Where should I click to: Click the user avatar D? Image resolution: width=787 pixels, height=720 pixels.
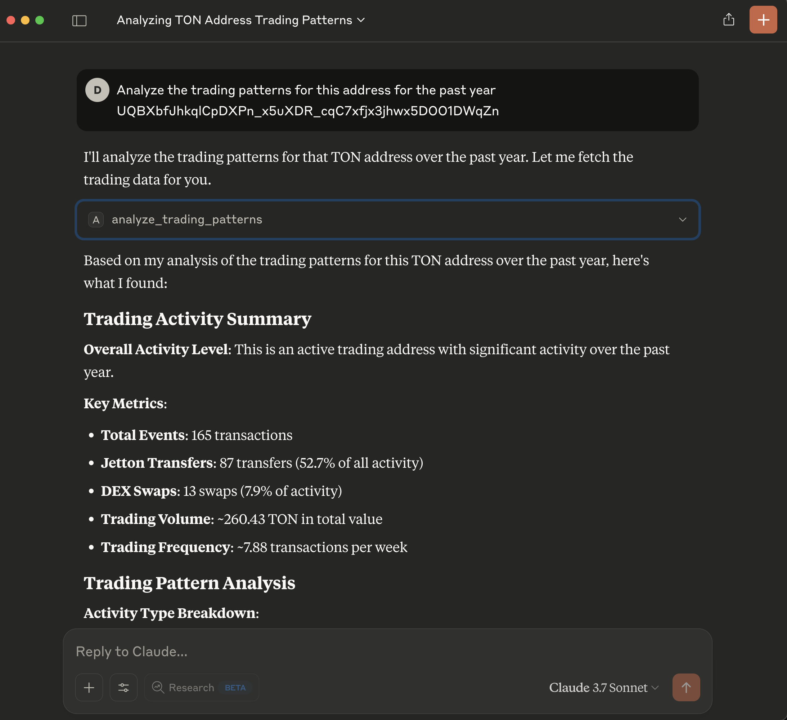tap(97, 90)
